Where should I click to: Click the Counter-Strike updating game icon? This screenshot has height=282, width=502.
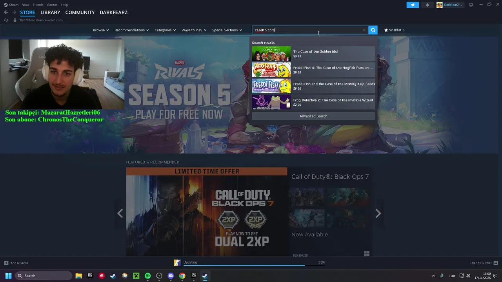[177, 263]
